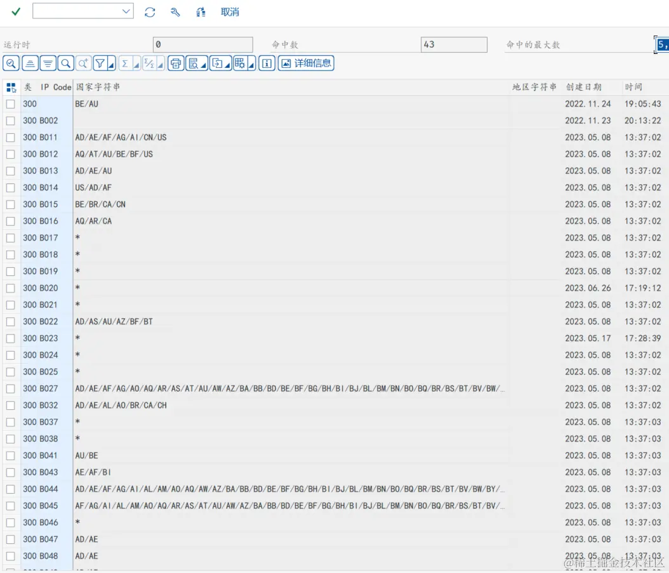This screenshot has width=669, height=573.
Task: Click the Sort Ascending icon
Action: [x=30, y=63]
